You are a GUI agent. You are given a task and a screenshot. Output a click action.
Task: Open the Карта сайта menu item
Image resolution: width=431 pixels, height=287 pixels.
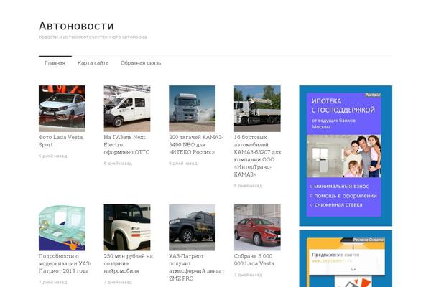pos(93,63)
